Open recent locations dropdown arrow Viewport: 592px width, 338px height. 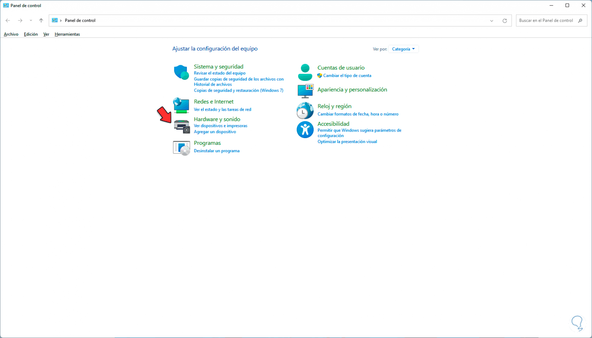pyautogui.click(x=31, y=20)
